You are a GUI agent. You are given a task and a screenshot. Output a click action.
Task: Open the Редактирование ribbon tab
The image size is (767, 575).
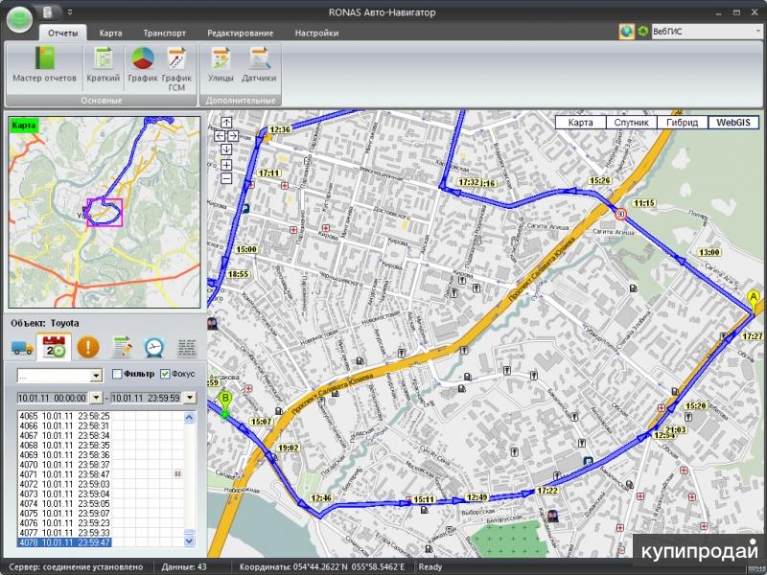coord(241,34)
